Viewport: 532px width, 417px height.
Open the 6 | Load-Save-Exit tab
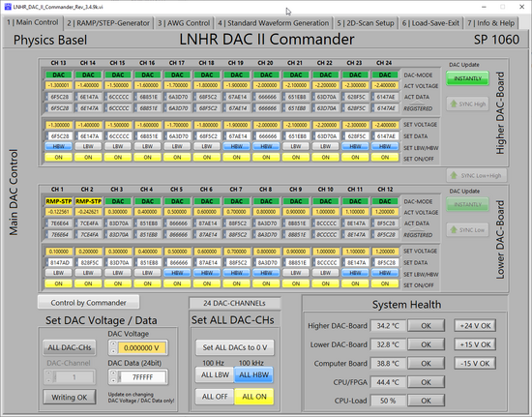click(x=430, y=23)
